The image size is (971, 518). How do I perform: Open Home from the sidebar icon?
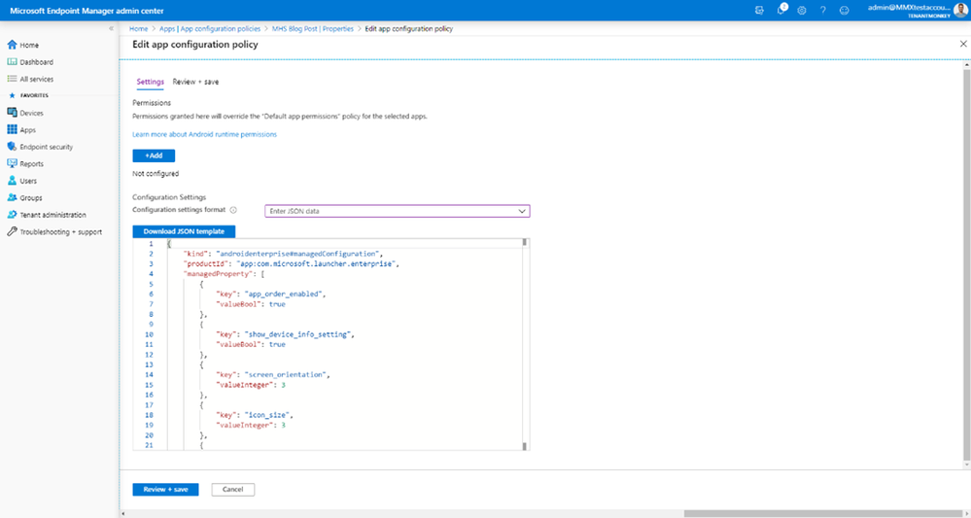pos(11,45)
